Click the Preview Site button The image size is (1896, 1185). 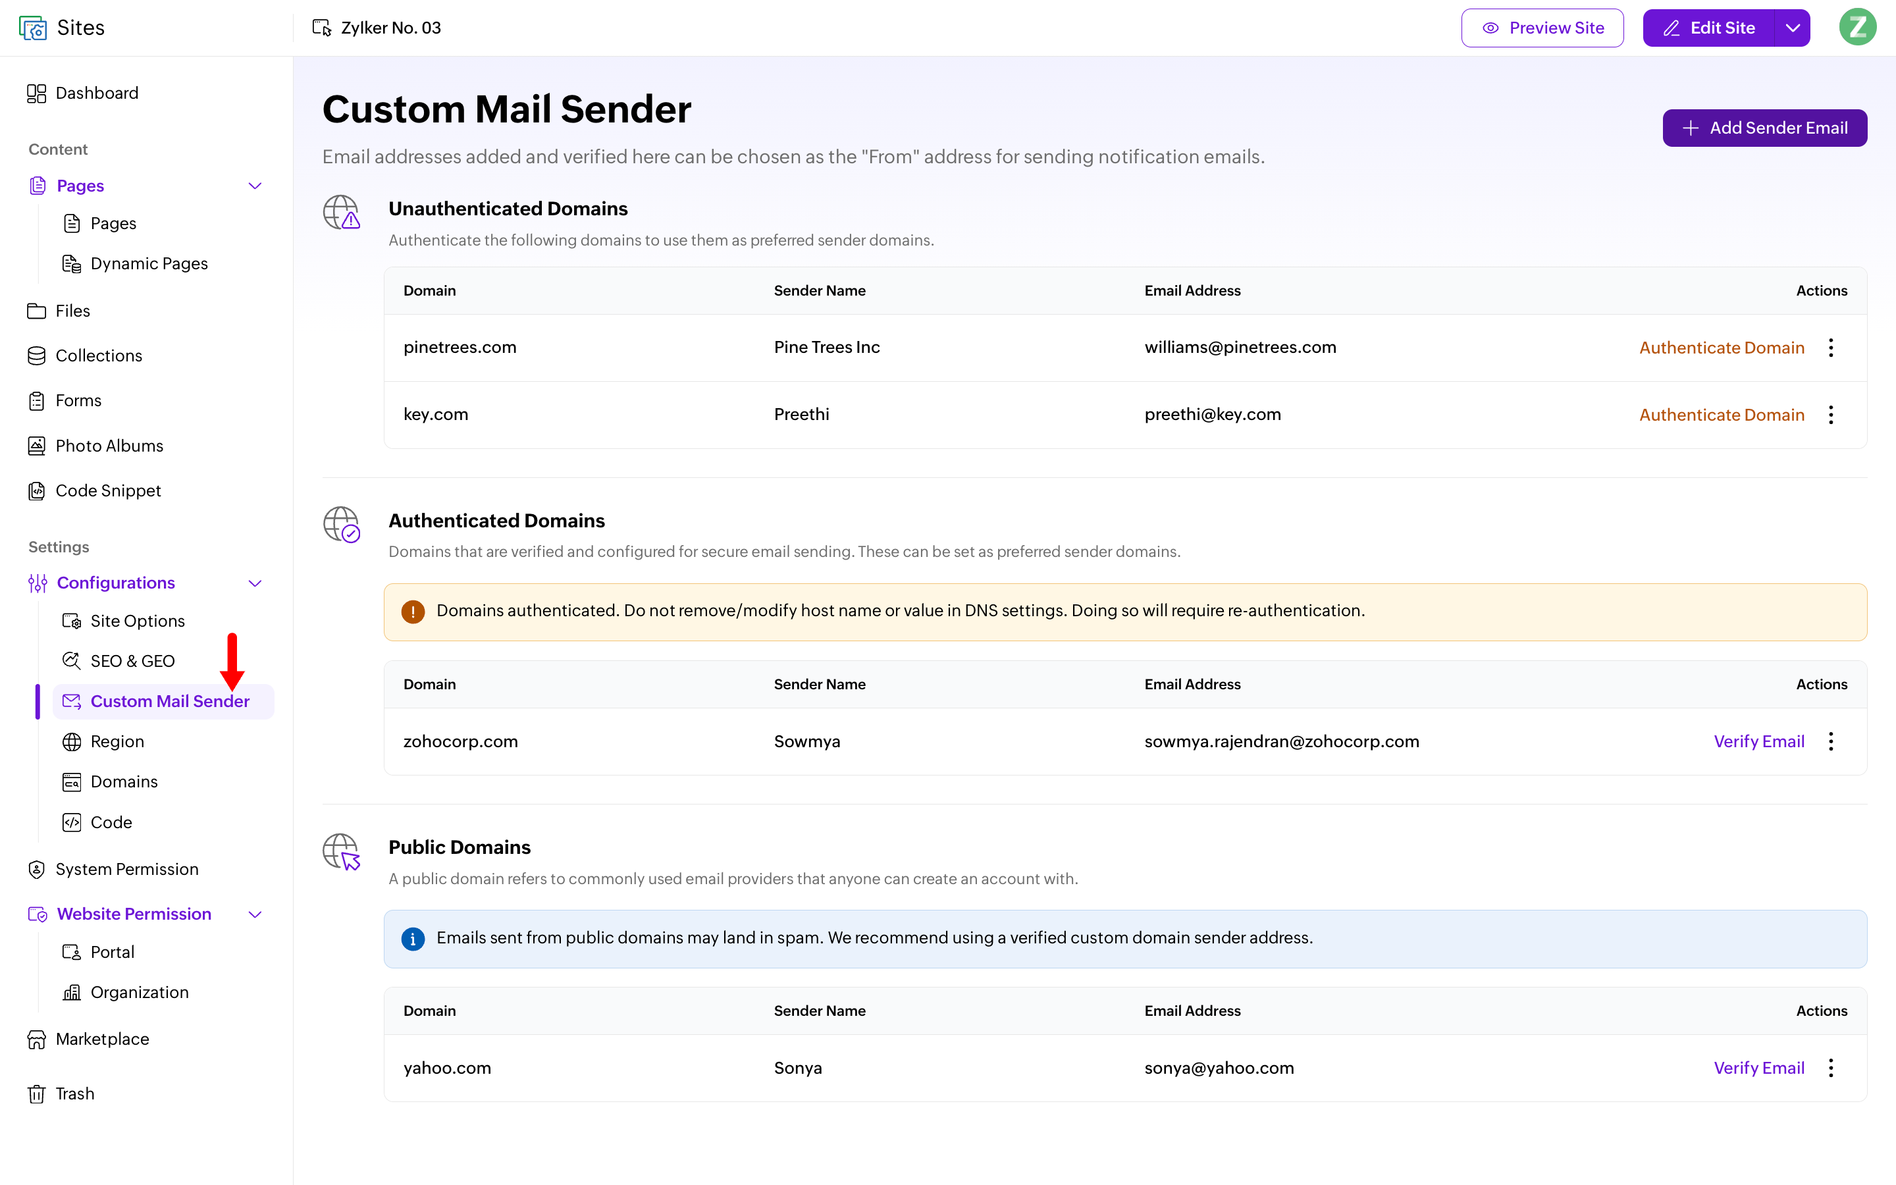(x=1542, y=28)
